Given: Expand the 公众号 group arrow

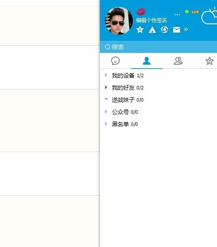Looking at the screenshot, I should pyautogui.click(x=106, y=112).
